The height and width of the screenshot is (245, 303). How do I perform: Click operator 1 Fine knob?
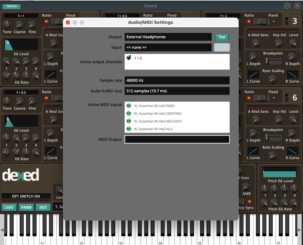coord(32,24)
